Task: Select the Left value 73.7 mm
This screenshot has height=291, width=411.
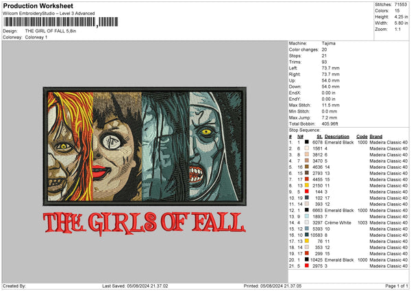Action: pyautogui.click(x=331, y=68)
